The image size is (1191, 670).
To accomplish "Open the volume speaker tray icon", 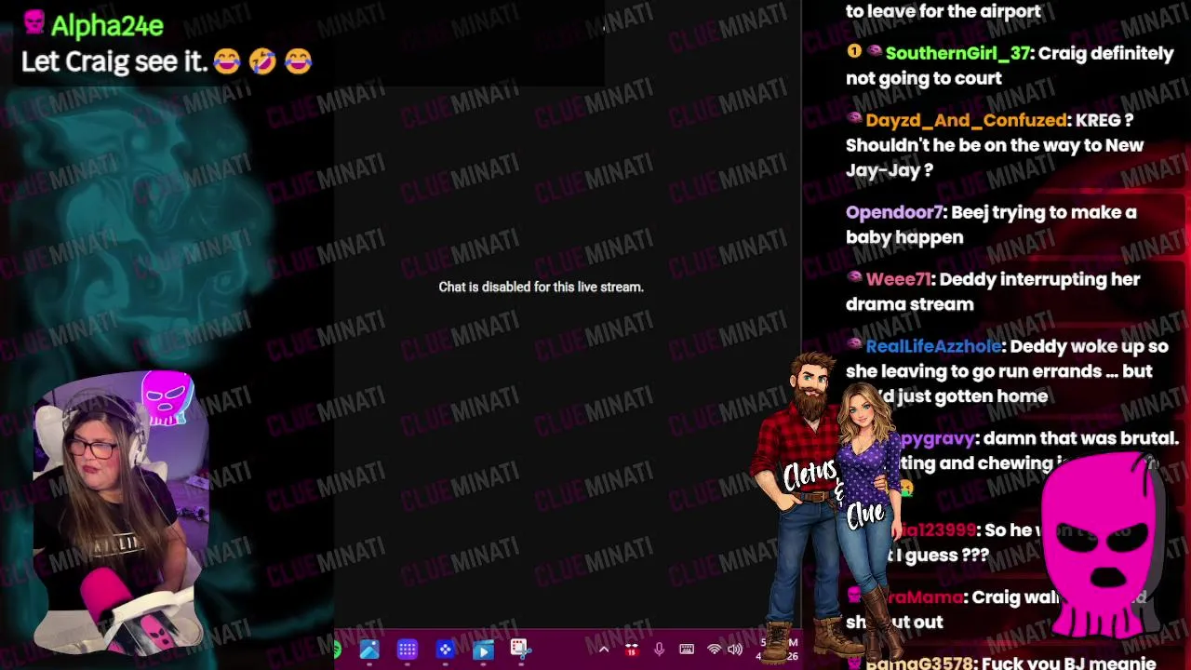I will point(735,650).
